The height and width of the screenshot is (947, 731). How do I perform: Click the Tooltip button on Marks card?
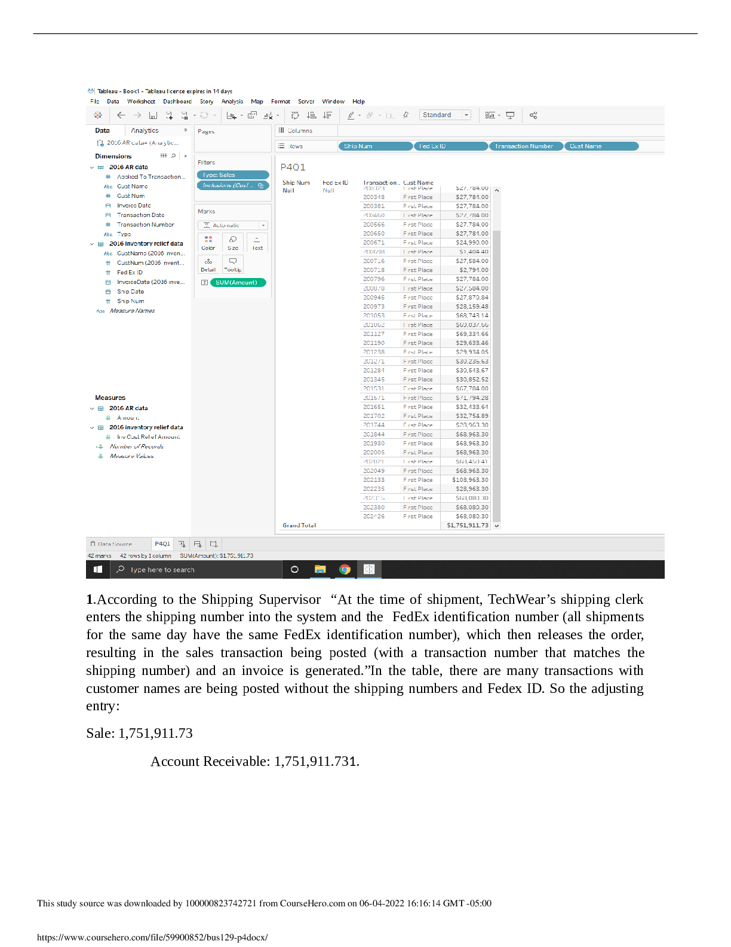pos(233,264)
